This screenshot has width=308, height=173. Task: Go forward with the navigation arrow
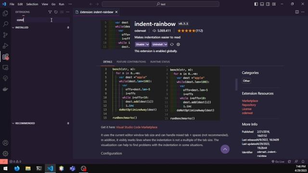point(97,4)
